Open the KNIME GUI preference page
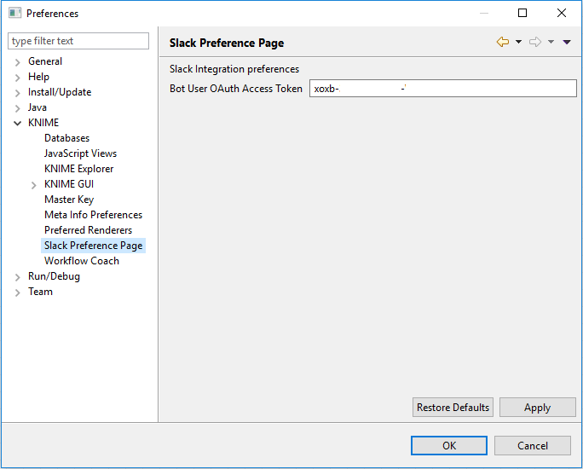Viewport: 583px width, 469px height. (x=69, y=184)
